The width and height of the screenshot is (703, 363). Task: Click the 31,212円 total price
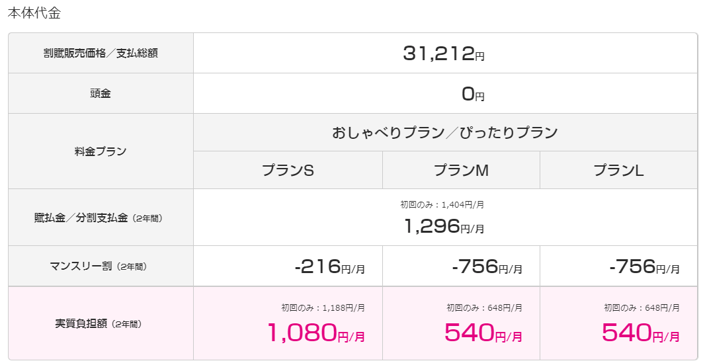[x=443, y=54]
